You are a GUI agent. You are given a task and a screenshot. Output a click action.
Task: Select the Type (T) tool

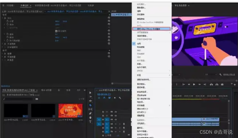coord(90,122)
